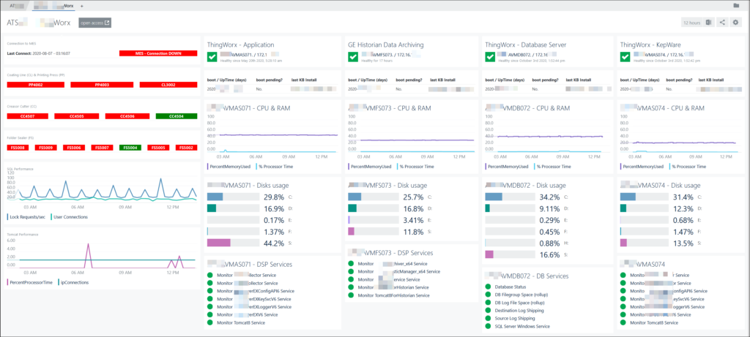Open the CC4507 creasor cutter tile

coord(28,116)
